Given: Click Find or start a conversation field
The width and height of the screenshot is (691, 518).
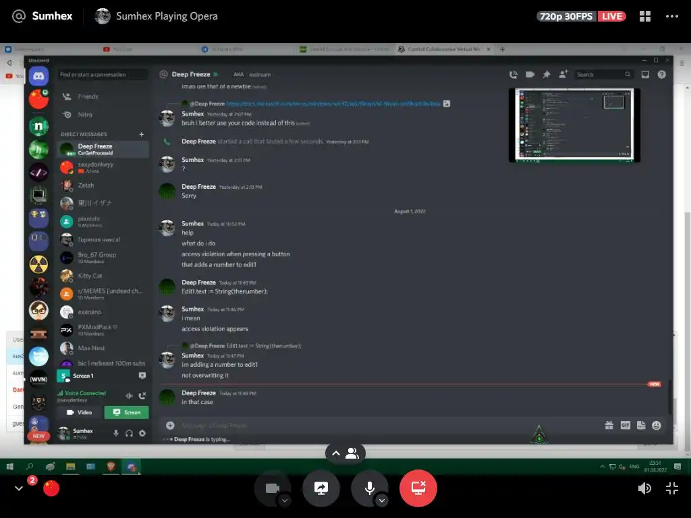Looking at the screenshot, I should (103, 74).
